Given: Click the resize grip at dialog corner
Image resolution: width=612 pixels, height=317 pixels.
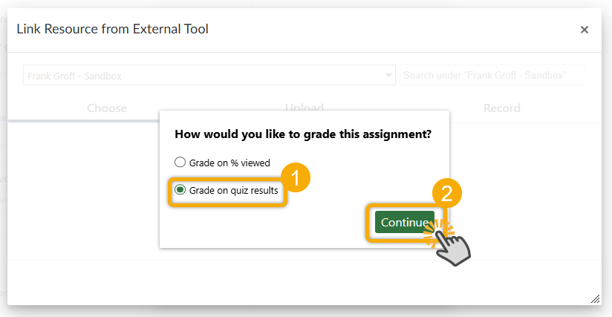Looking at the screenshot, I should coord(595,299).
